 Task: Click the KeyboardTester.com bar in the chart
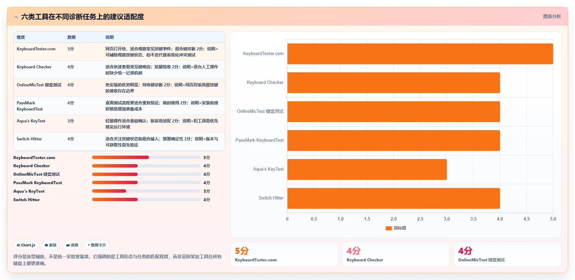(420, 54)
